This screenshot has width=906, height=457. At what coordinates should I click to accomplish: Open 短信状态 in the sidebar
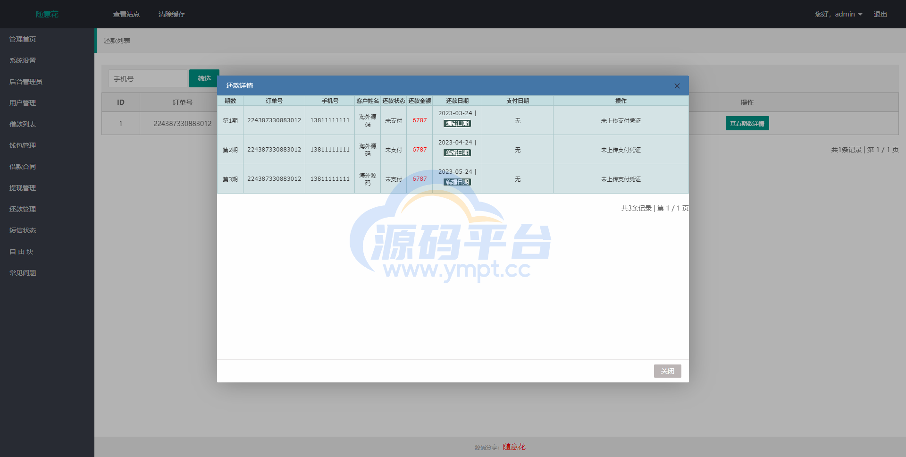point(23,230)
